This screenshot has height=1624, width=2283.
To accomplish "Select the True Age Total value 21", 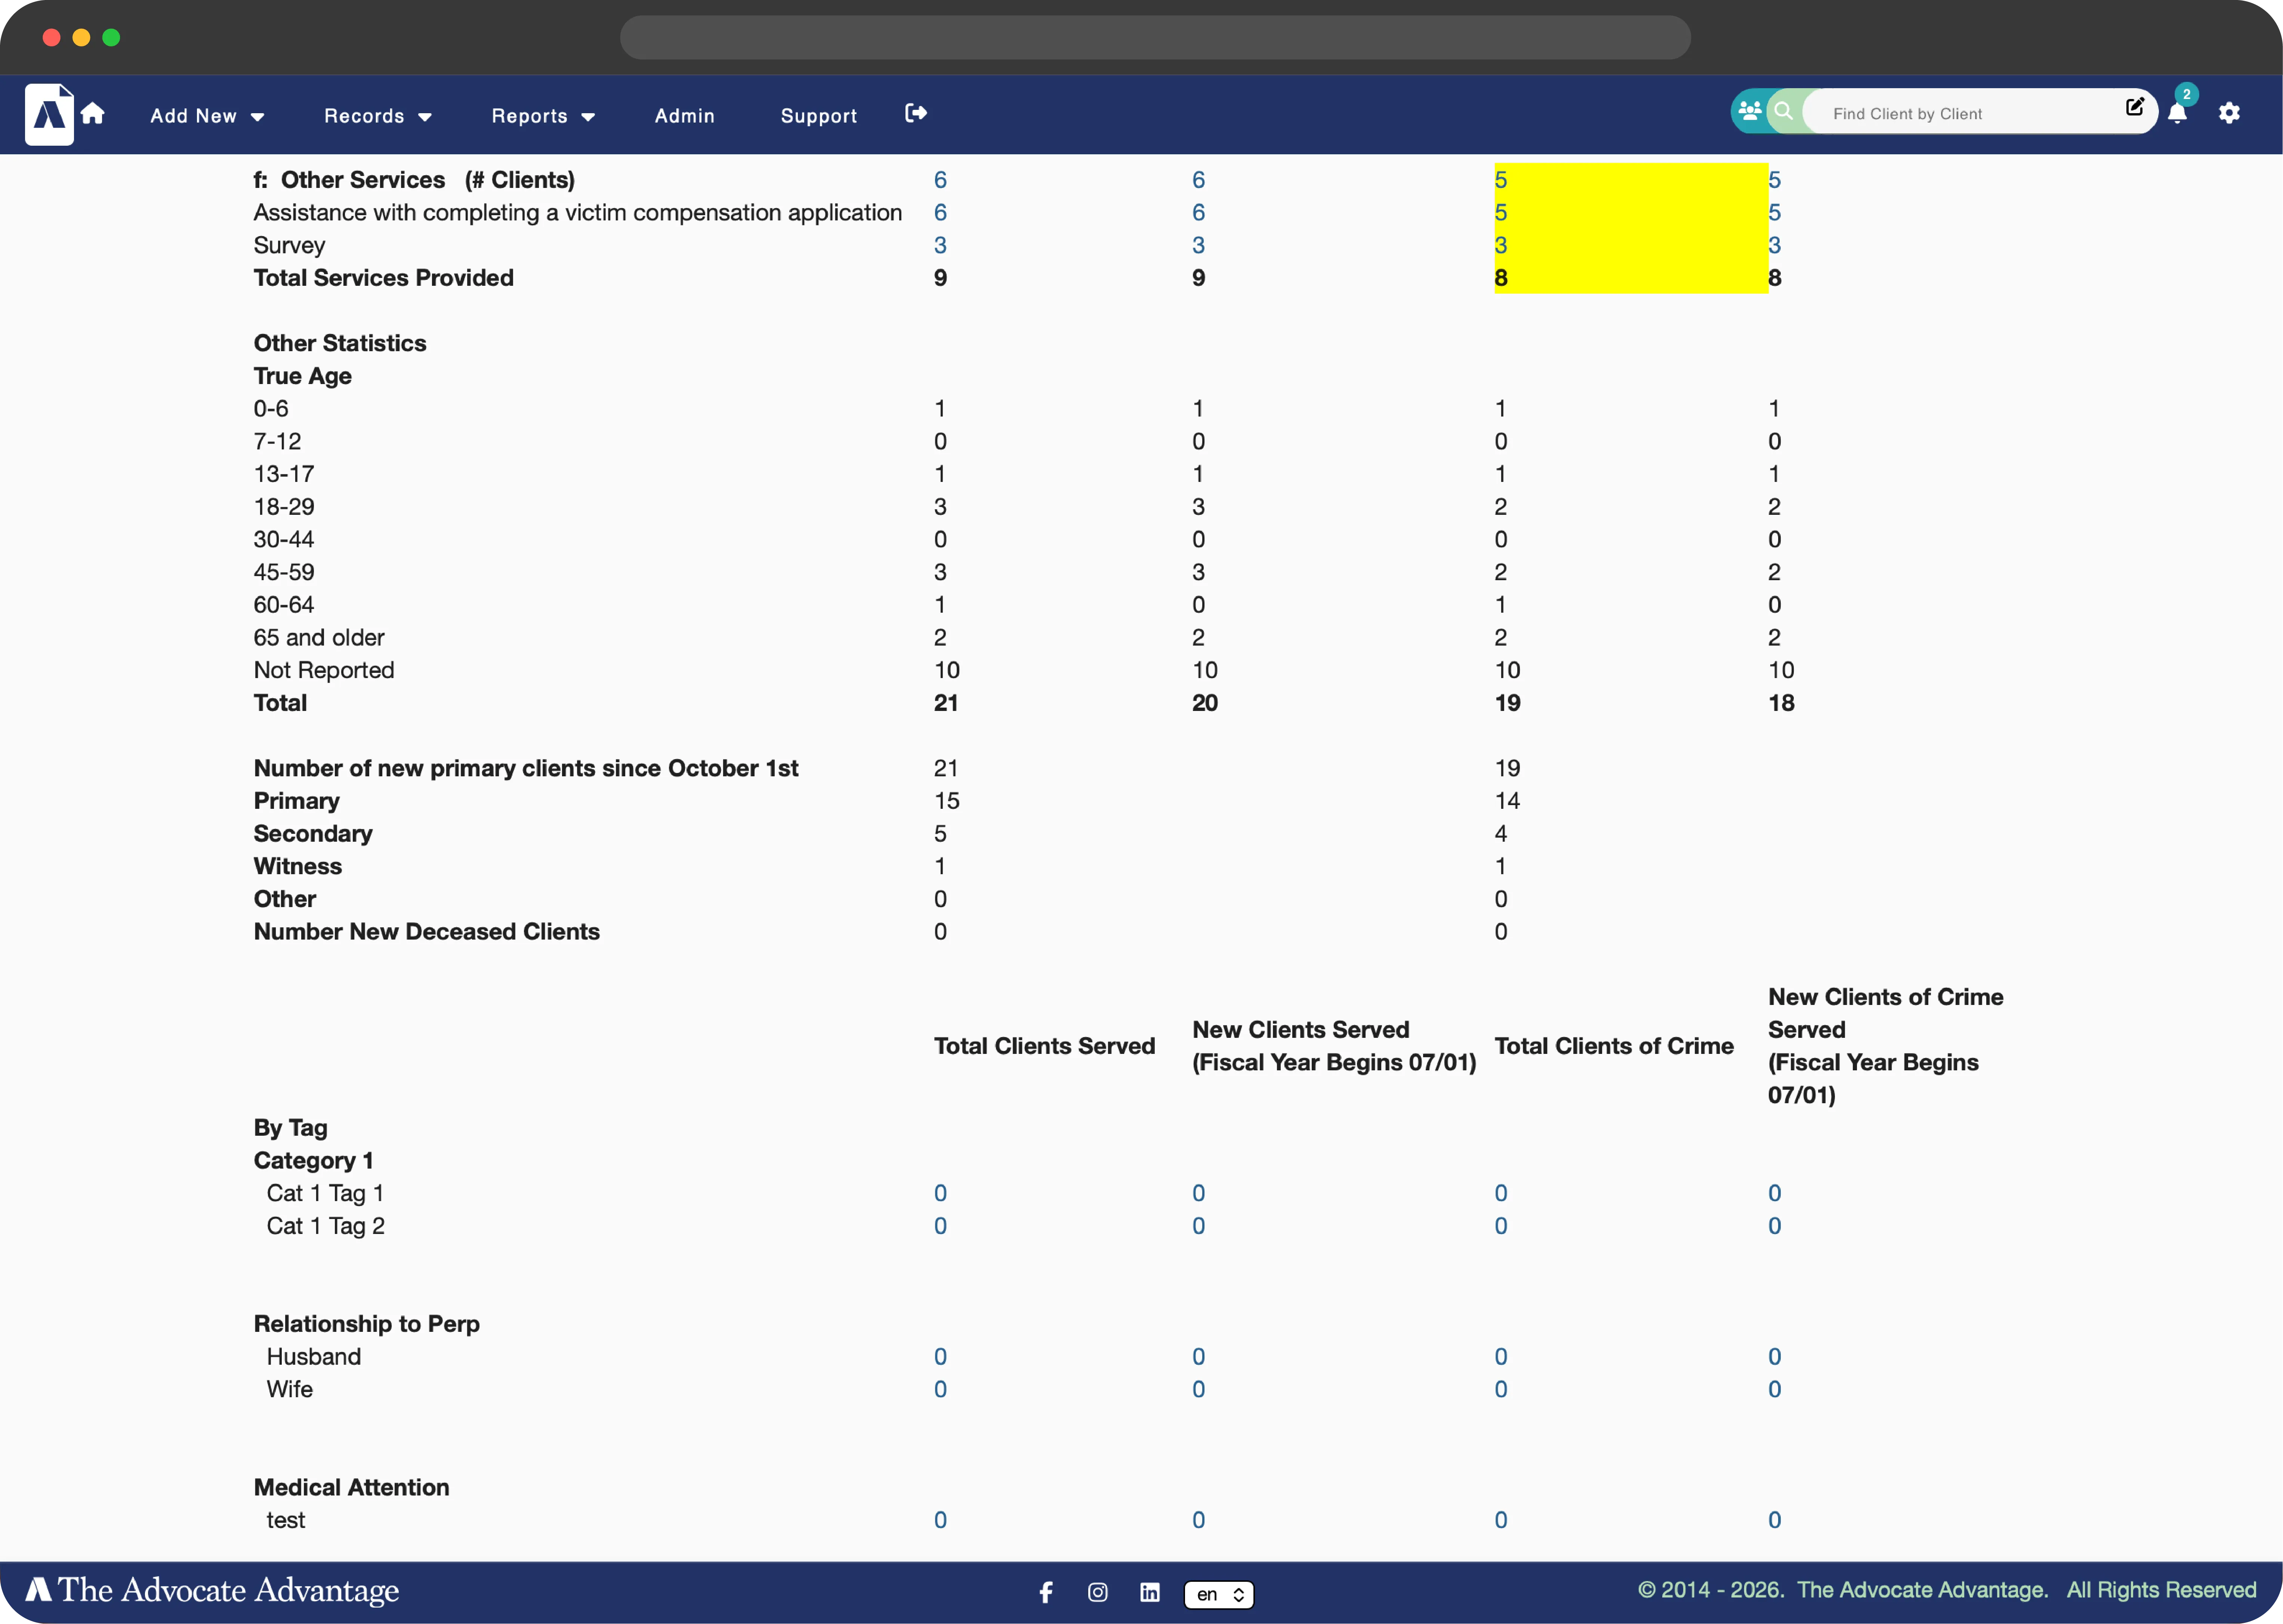I will point(945,703).
